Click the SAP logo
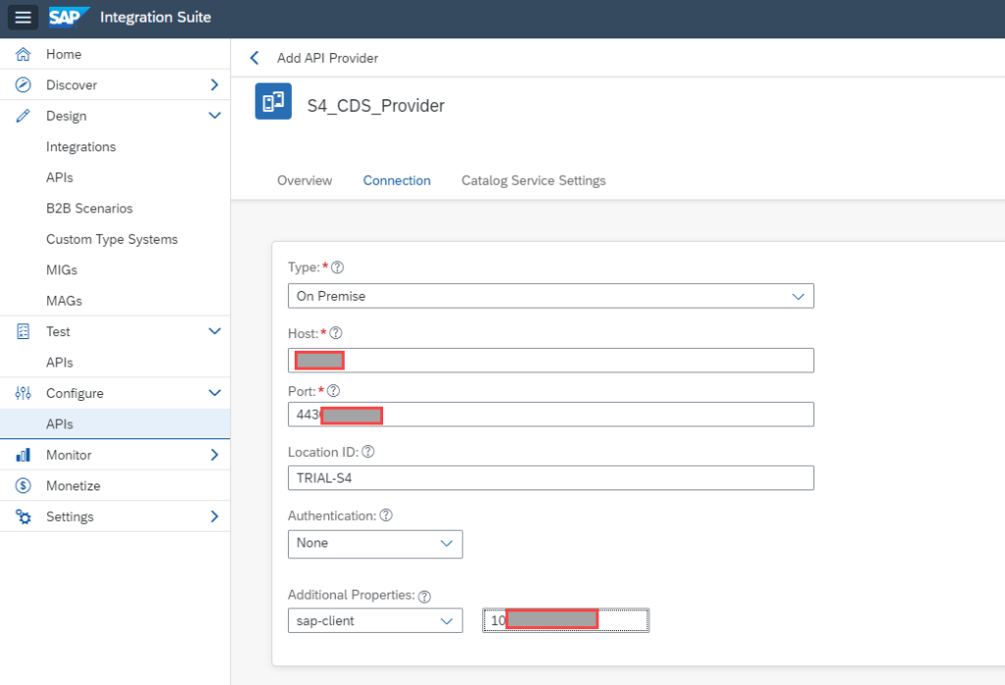1005x685 pixels. tap(70, 18)
